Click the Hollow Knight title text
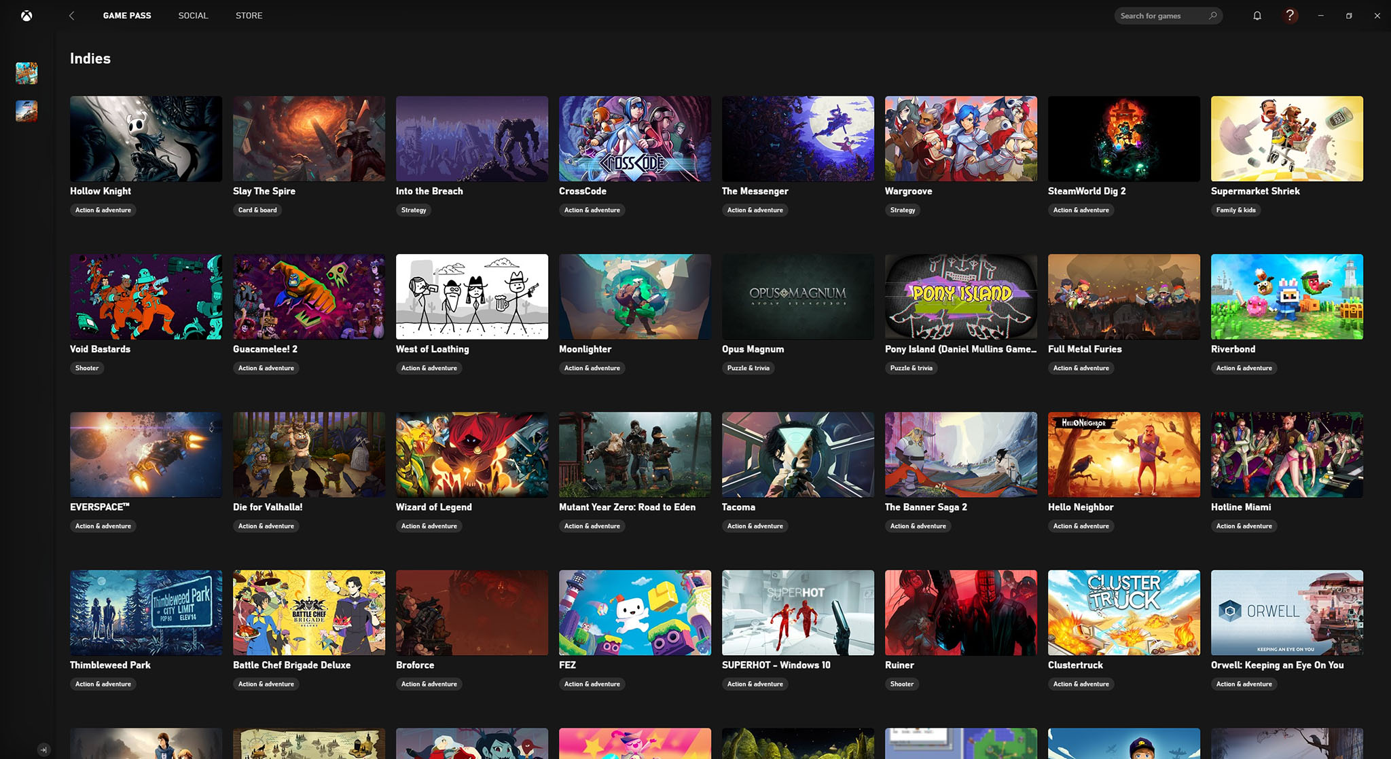Viewport: 1391px width, 759px height. point(101,191)
